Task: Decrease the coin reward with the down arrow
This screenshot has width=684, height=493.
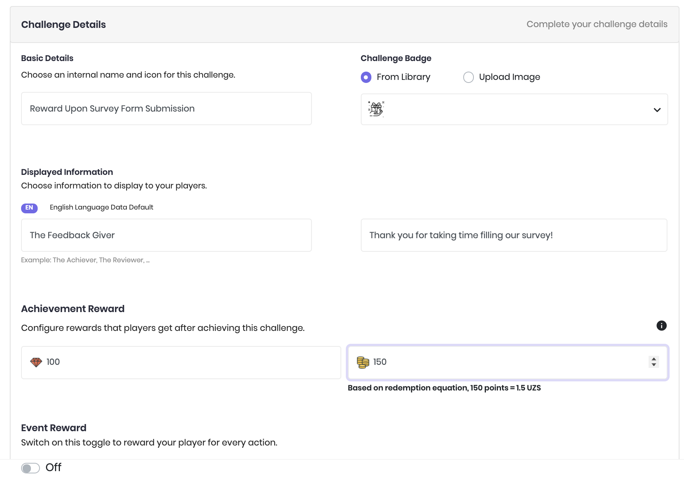Action: point(654,365)
